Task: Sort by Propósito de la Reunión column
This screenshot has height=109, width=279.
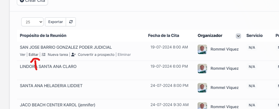Action: (x=43, y=35)
